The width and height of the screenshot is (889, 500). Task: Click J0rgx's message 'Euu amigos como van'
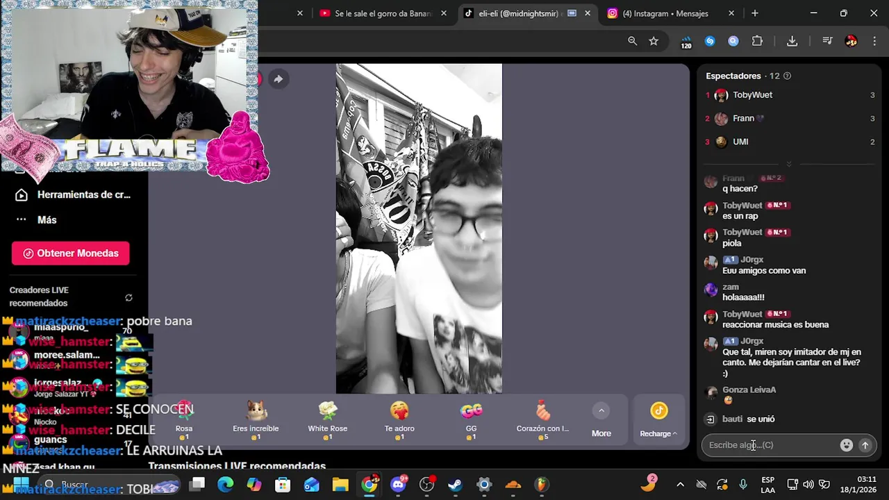(764, 271)
